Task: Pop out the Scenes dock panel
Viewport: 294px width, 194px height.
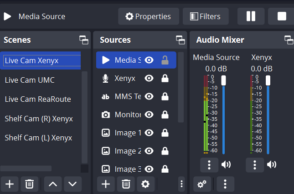Action: pyautogui.click(x=84, y=40)
